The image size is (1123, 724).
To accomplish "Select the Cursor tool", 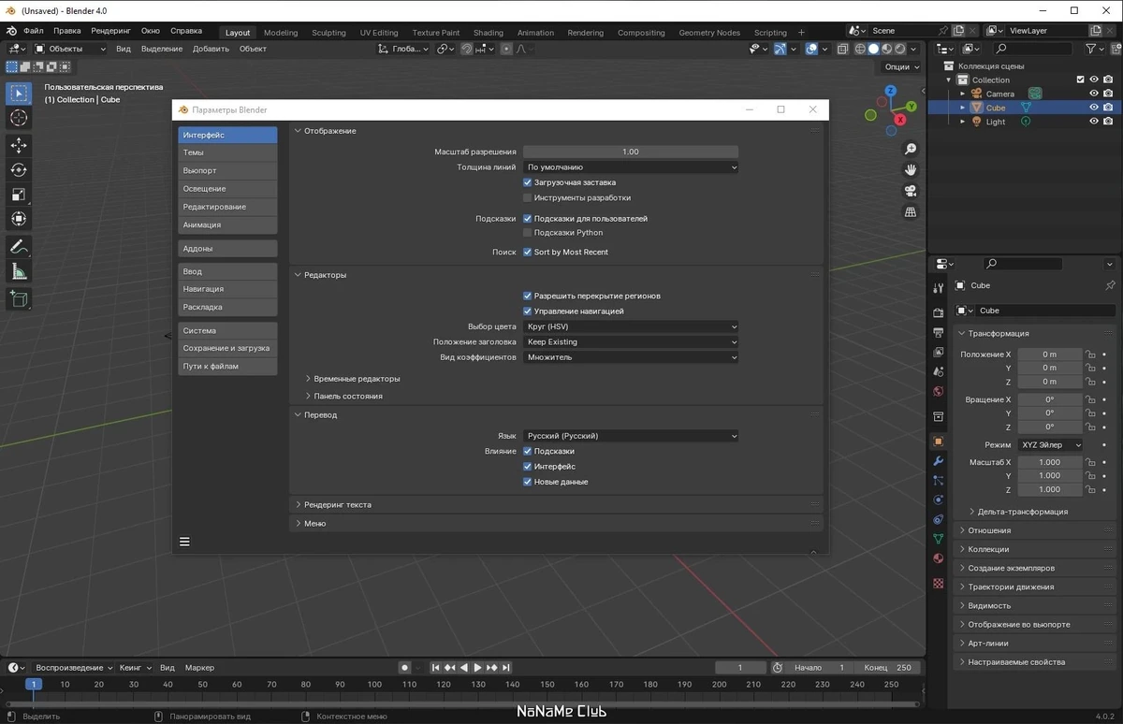I will pos(19,118).
